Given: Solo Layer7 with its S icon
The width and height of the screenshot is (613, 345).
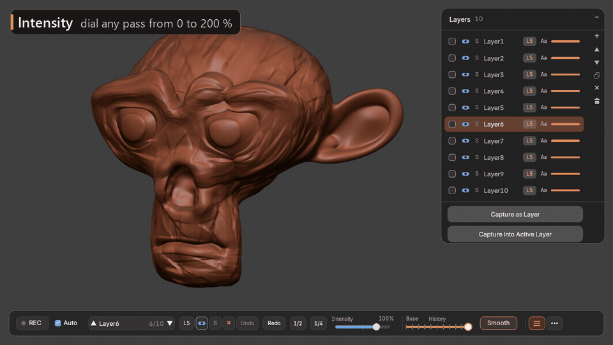Looking at the screenshot, I should click(x=476, y=141).
